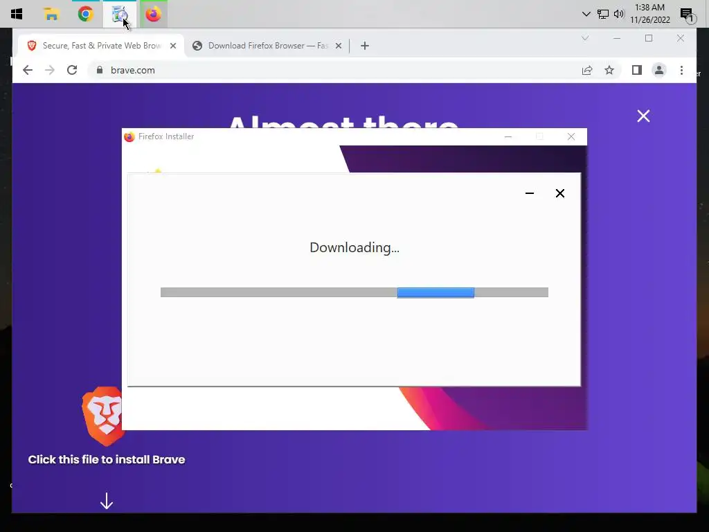Click the download progress bar
Viewport: 709px width, 532px height.
pyautogui.click(x=354, y=292)
